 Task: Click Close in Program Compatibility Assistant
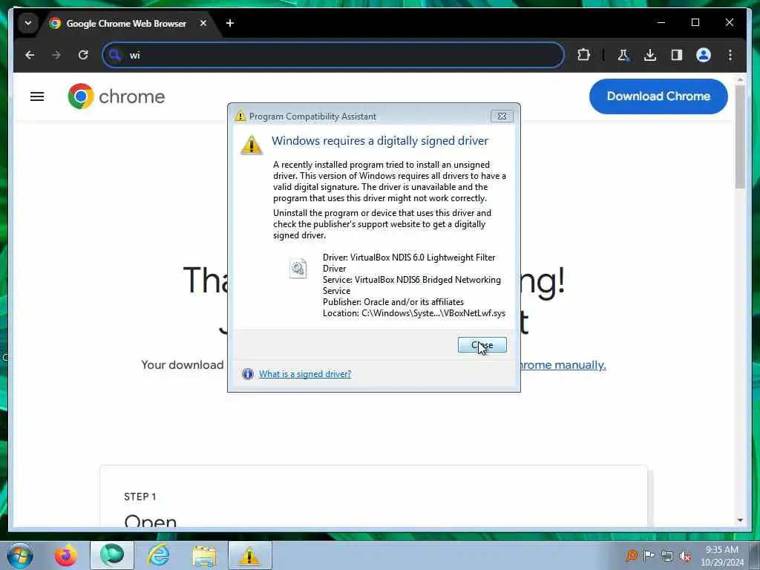click(x=482, y=345)
